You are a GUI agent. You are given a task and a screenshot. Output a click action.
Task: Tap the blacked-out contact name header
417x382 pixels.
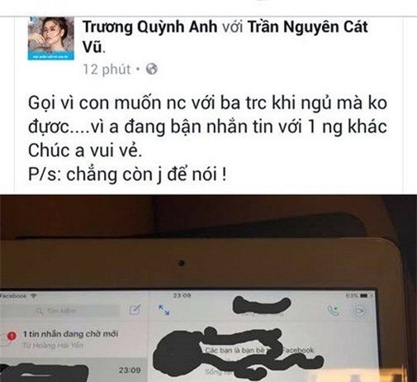262,306
